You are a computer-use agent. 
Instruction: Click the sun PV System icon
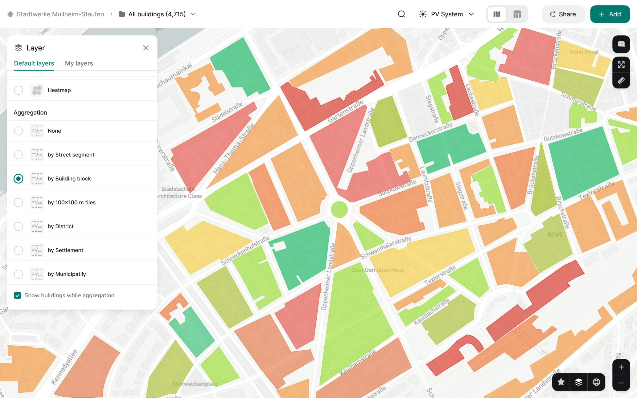[423, 14]
